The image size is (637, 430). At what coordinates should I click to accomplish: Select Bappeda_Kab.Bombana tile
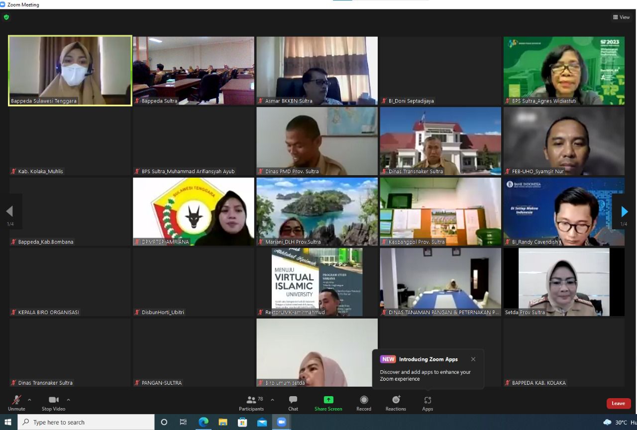tap(70, 212)
